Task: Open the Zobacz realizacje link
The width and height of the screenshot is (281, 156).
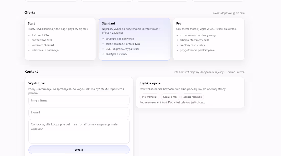Action: [192, 97]
